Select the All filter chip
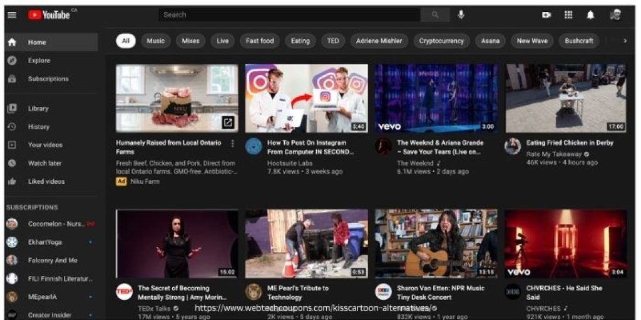641x320 pixels. coord(125,41)
